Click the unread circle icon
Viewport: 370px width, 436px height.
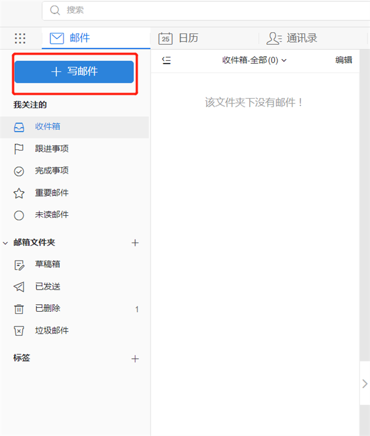tap(19, 215)
